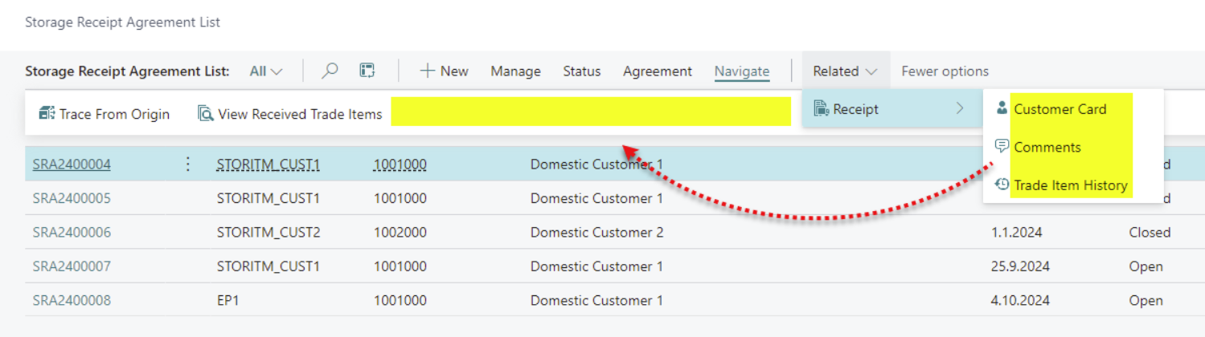Viewport: 1205px width, 337px height.
Task: Open the All view filter dropdown
Action: (266, 71)
